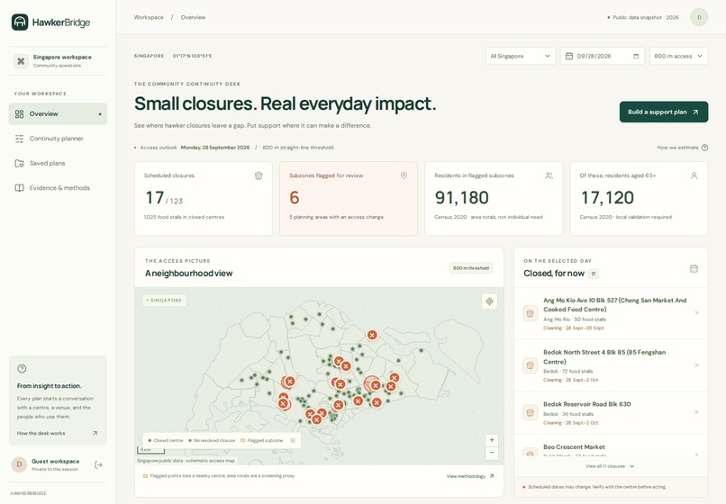
Task: Toggle No resolved closure legend item
Action: coord(212,441)
